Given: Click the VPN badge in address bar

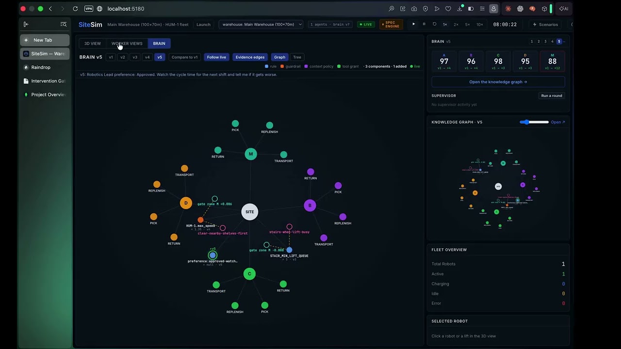Looking at the screenshot, I should click(x=88, y=9).
